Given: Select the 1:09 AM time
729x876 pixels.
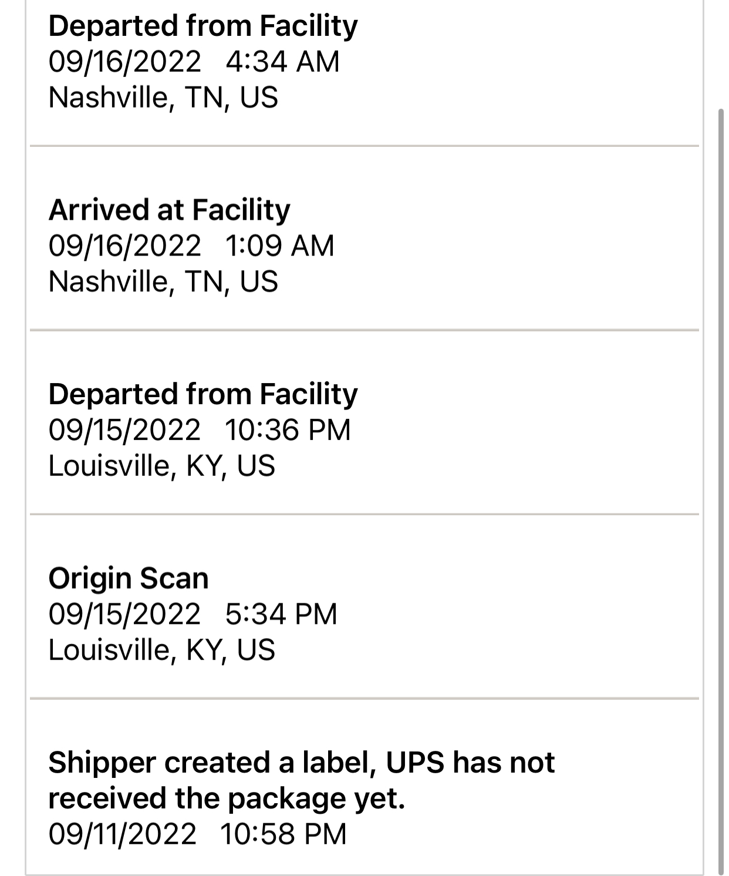Looking at the screenshot, I should click(x=279, y=246).
